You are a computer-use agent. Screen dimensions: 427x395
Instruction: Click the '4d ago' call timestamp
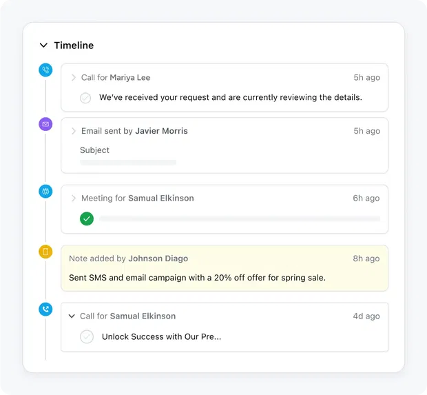click(366, 316)
